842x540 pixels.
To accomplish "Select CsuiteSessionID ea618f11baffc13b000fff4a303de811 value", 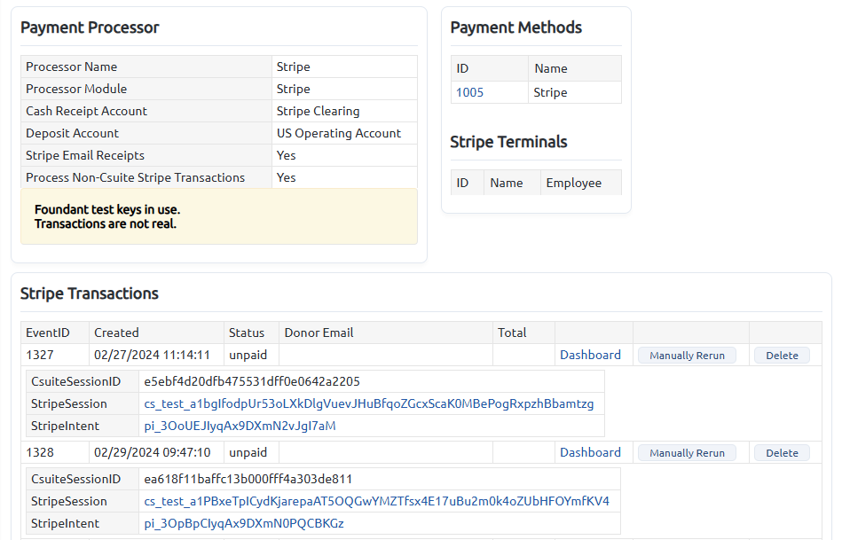I will tap(248, 480).
